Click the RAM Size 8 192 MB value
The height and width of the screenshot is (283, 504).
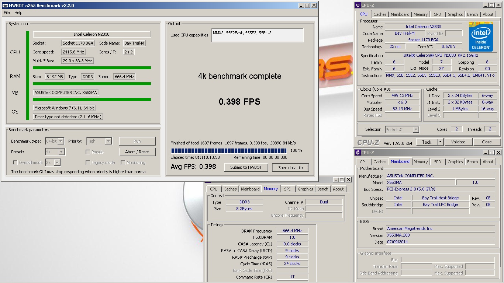[x=55, y=77]
